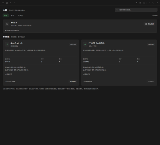Click the 2 项资源 count label

(155, 16)
